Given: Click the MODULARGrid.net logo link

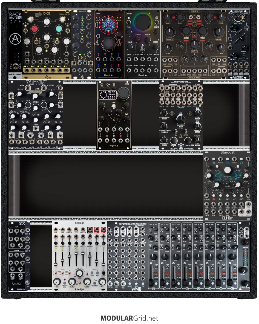Looking at the screenshot, I should pos(129,318).
